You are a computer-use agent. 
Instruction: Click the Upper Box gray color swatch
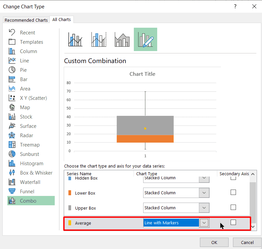pyautogui.click(x=70, y=208)
